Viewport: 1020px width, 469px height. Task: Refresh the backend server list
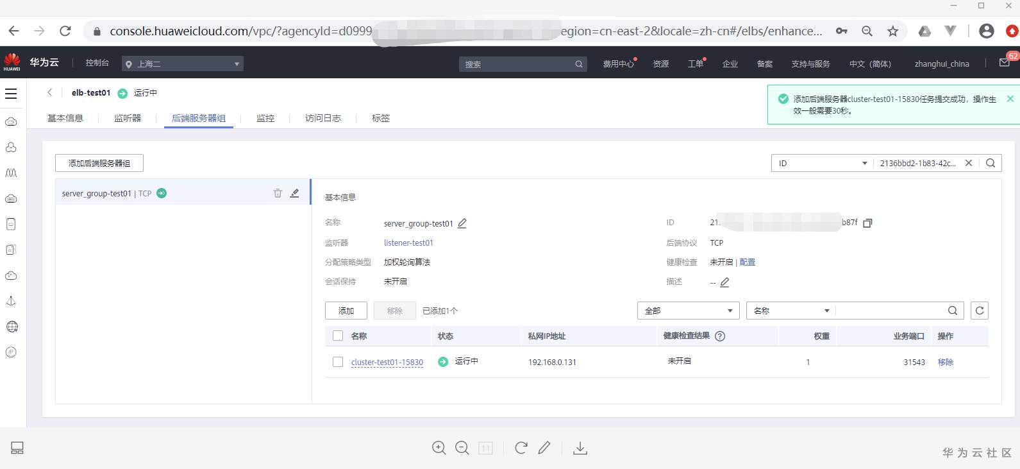(979, 311)
